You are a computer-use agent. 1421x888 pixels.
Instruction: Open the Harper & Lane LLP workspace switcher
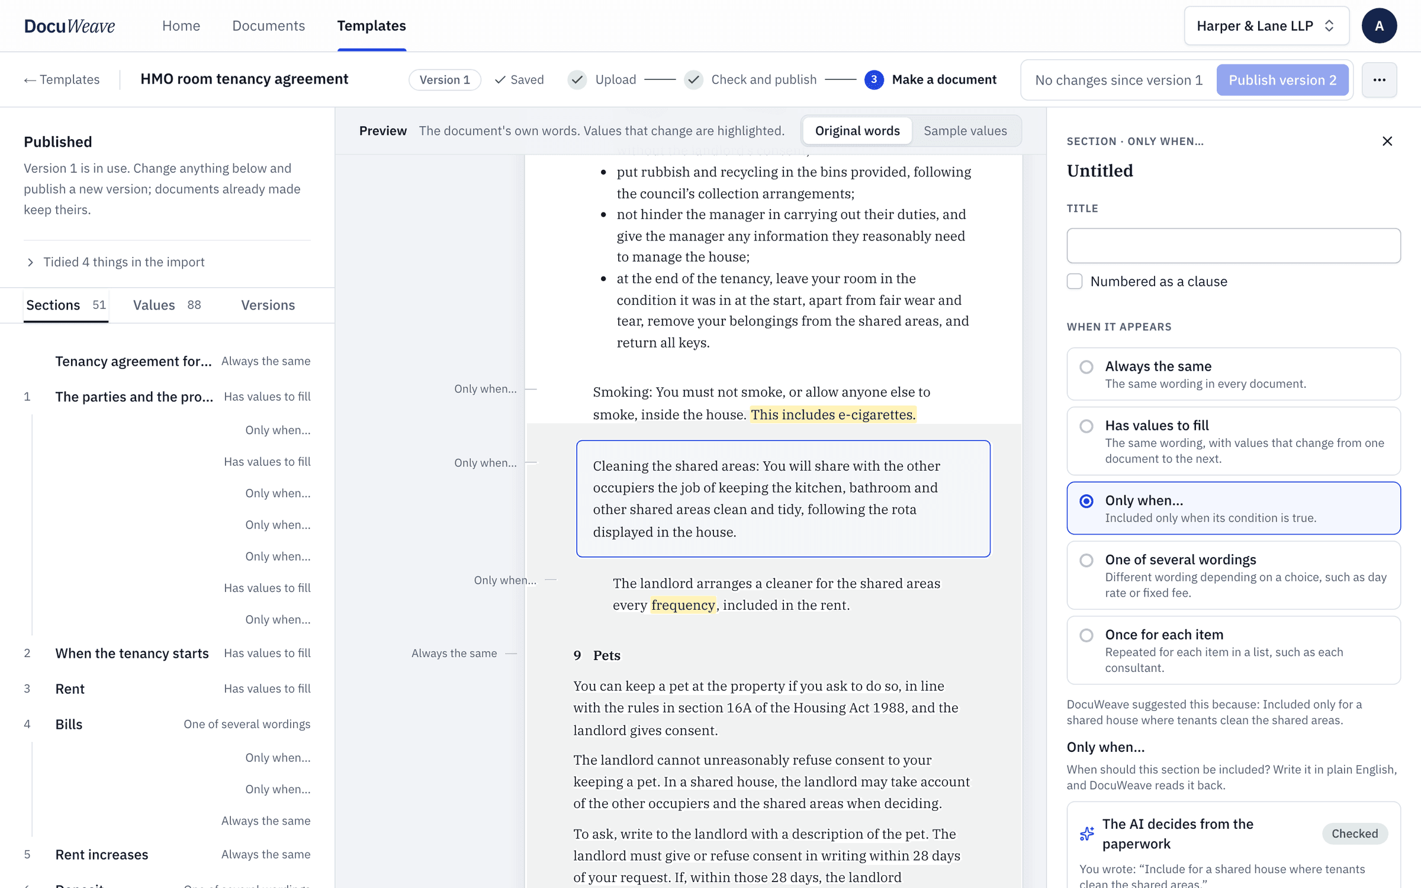click(1266, 25)
